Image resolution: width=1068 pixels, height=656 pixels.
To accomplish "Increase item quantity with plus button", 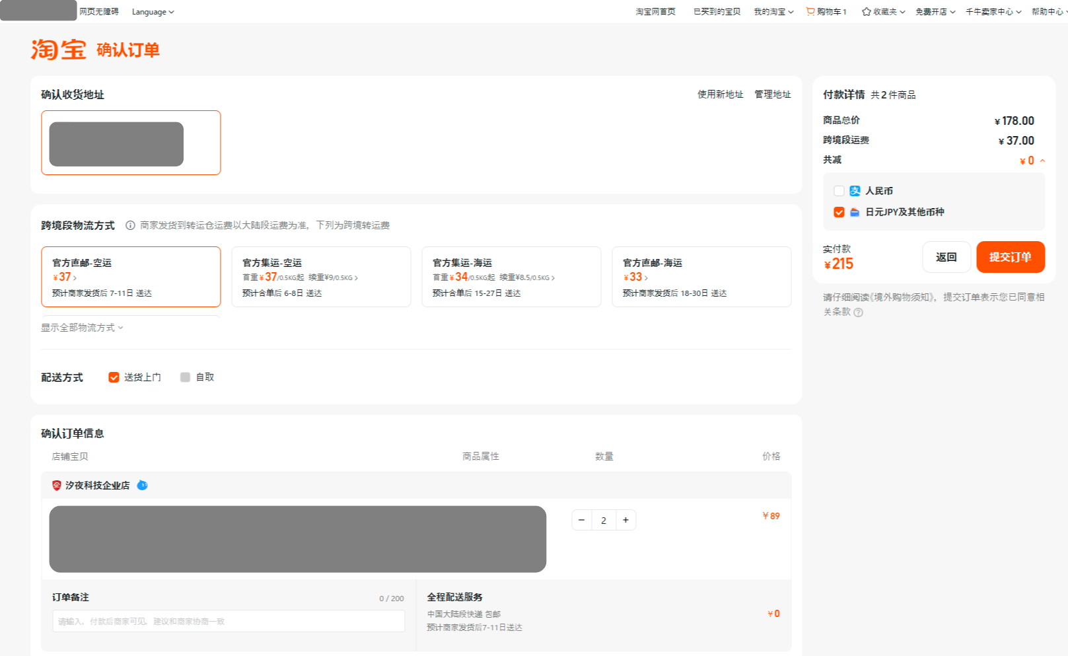I will pos(625,520).
